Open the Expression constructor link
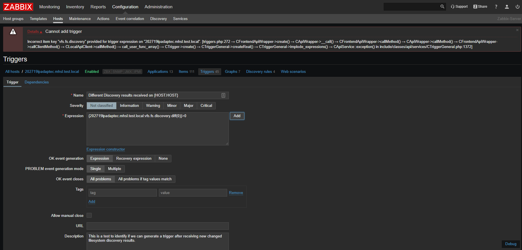Viewport: 522px width, 250px height. (x=106, y=149)
